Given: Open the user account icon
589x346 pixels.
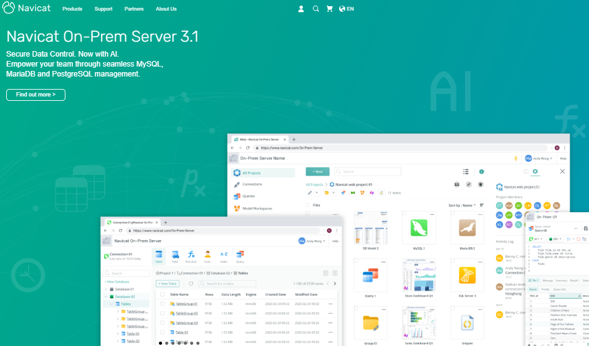Looking at the screenshot, I should [x=301, y=9].
